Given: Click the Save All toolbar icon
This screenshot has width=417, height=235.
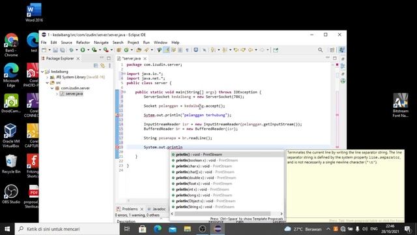Looking at the screenshot, I should pos(63,50).
